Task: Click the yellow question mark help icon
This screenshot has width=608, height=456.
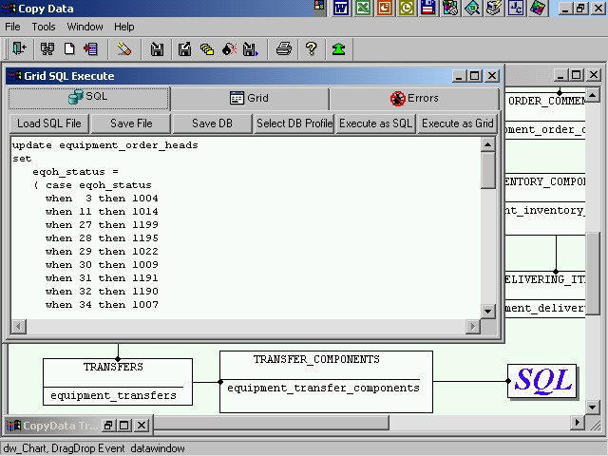Action: coord(311,48)
